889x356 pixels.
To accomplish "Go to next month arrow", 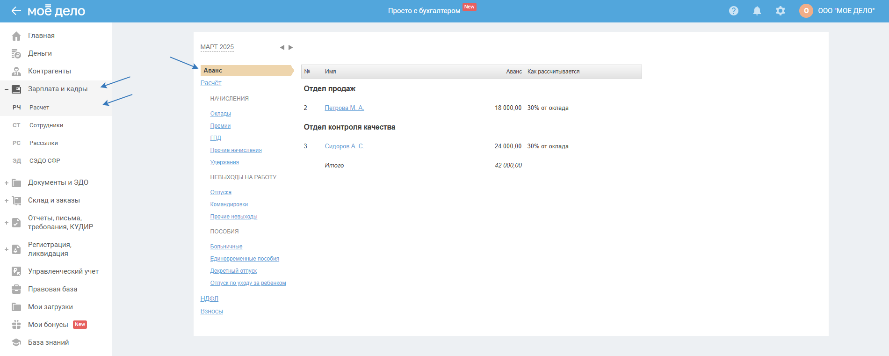I will click(290, 47).
